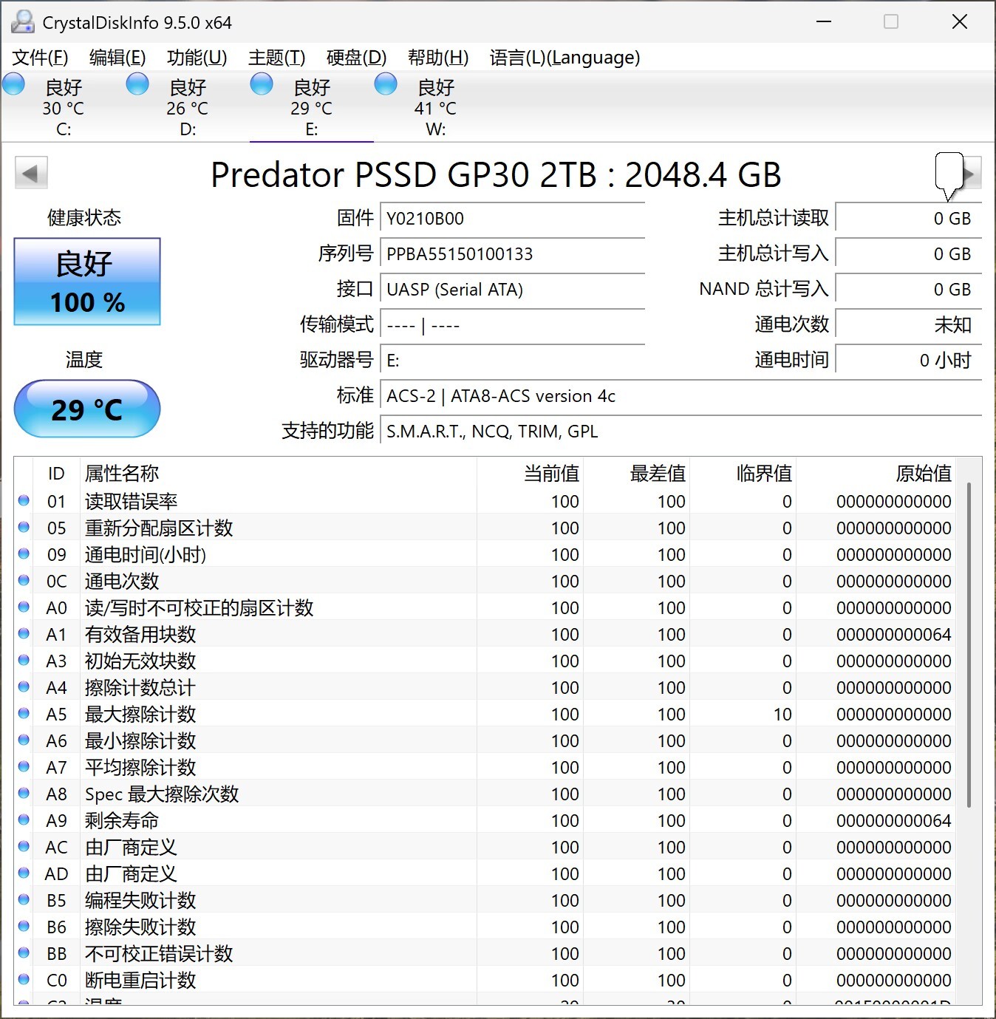The width and height of the screenshot is (996, 1019).
Task: Click the standard field ACS-2 | ATA8-ACS
Action: (681, 396)
